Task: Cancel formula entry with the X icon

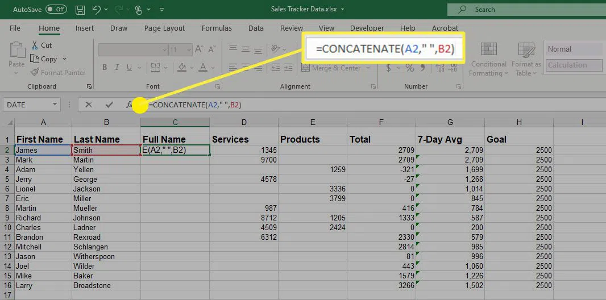Action: (x=88, y=105)
